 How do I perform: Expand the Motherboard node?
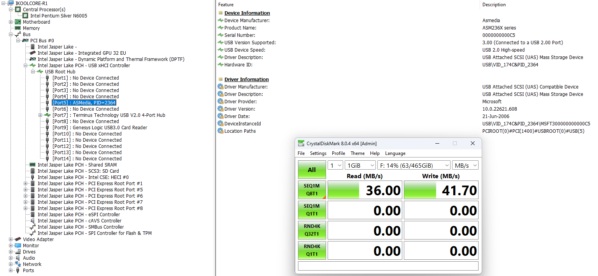pyautogui.click(x=11, y=22)
